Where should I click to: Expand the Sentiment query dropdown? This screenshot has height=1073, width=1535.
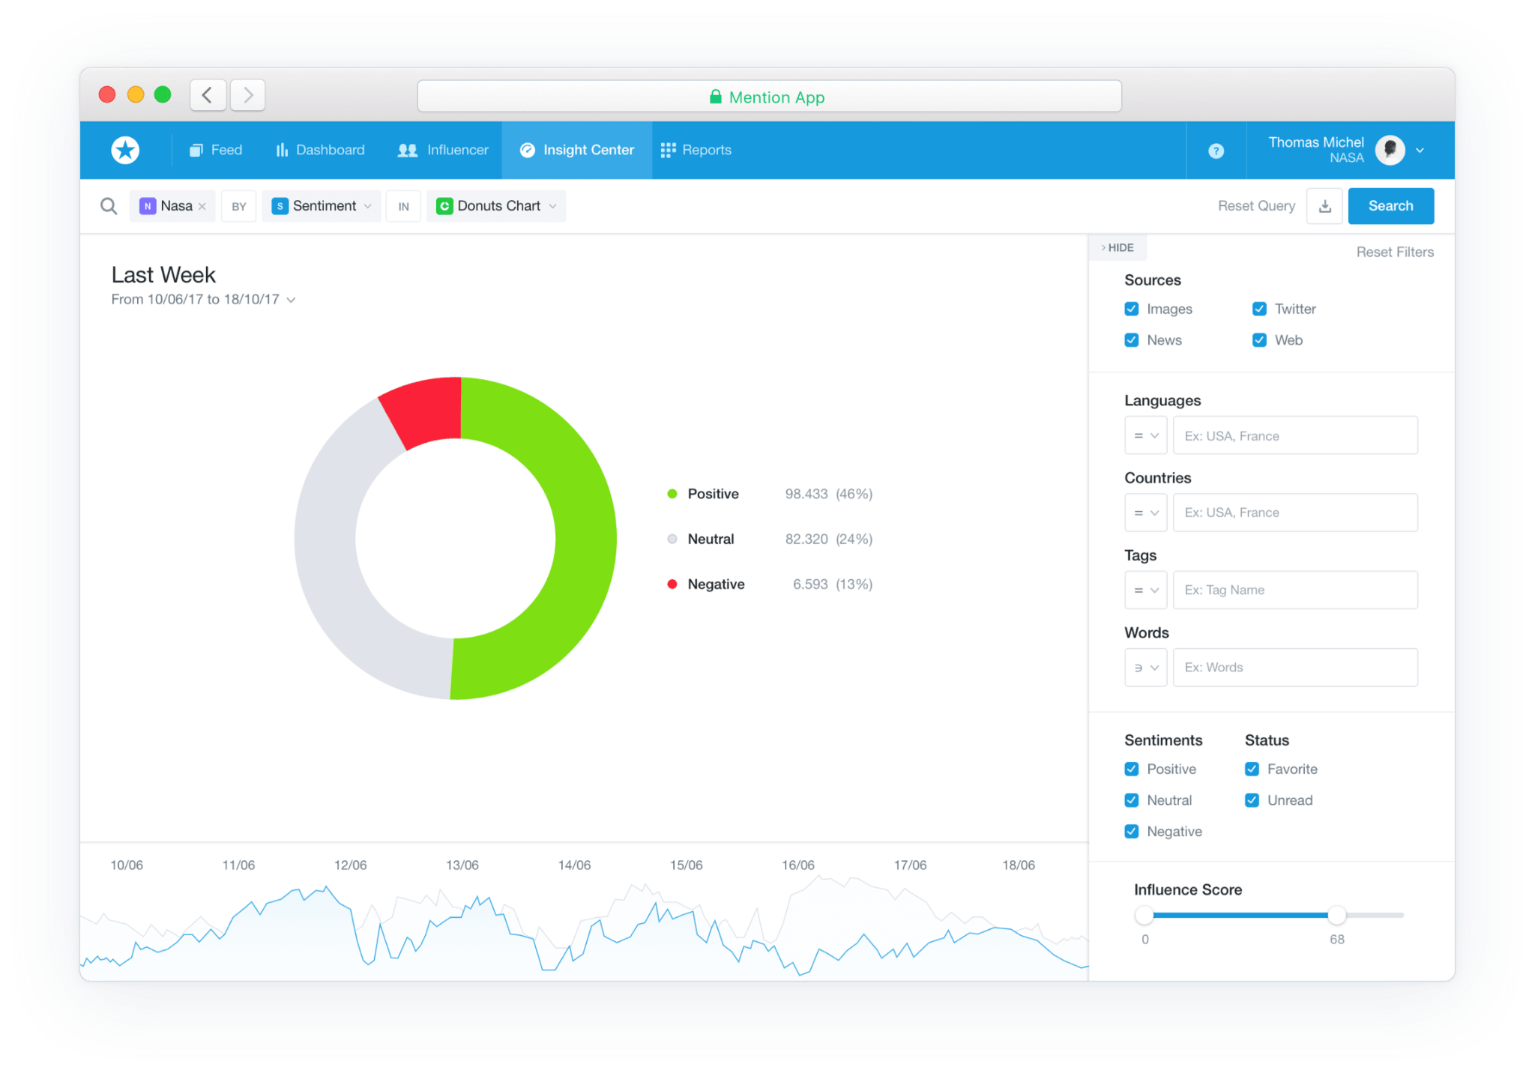[367, 205]
